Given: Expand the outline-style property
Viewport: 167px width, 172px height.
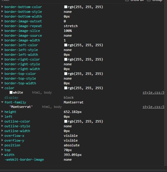Looking at the screenshot, I should click(2, 126).
